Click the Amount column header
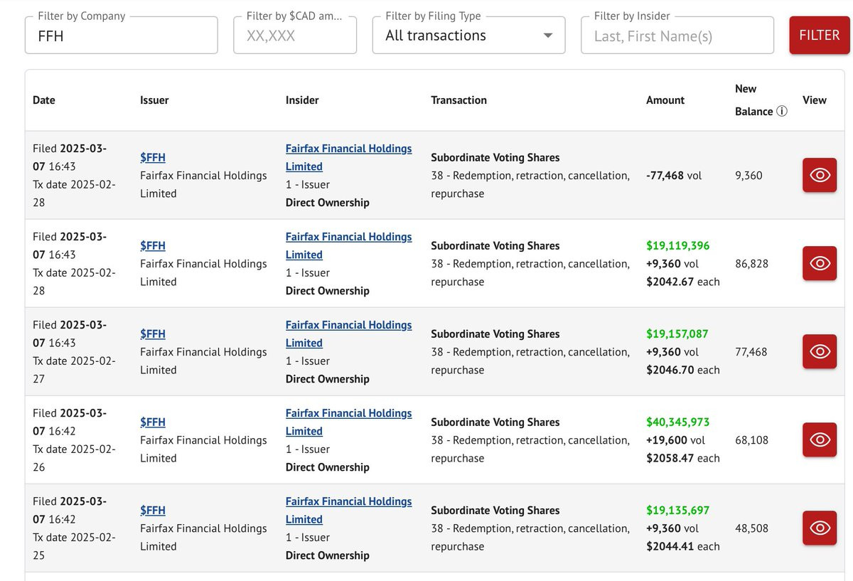Screen dimensions: 853x581 click(x=665, y=100)
